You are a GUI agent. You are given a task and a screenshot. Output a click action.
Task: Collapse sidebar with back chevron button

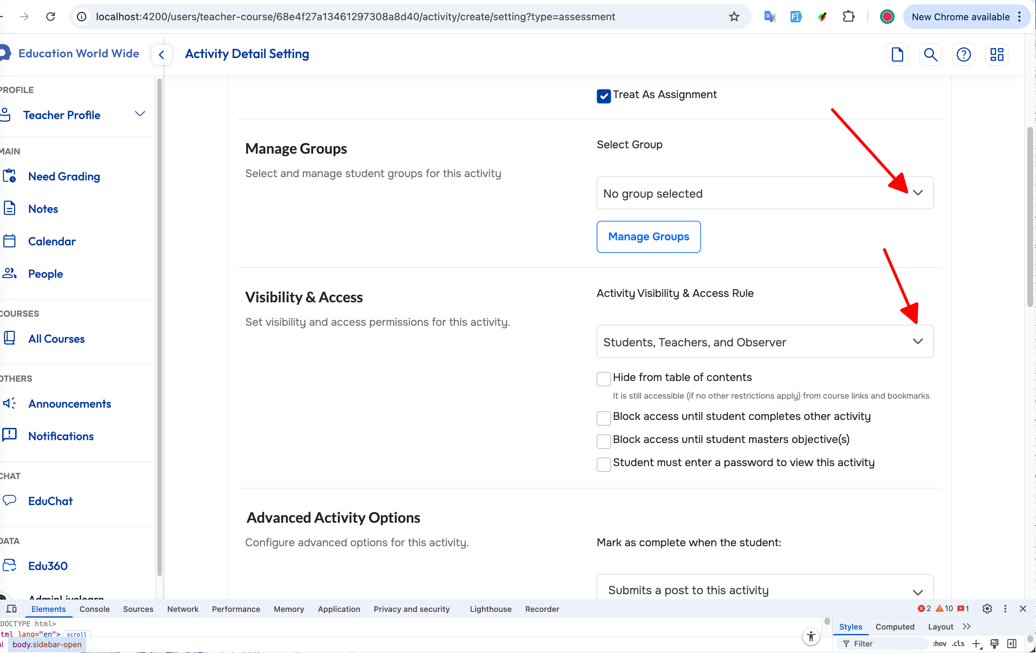click(162, 54)
